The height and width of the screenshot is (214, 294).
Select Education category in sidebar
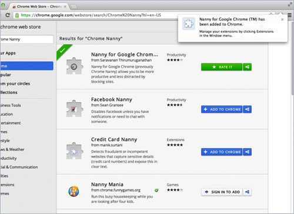coord(6,114)
